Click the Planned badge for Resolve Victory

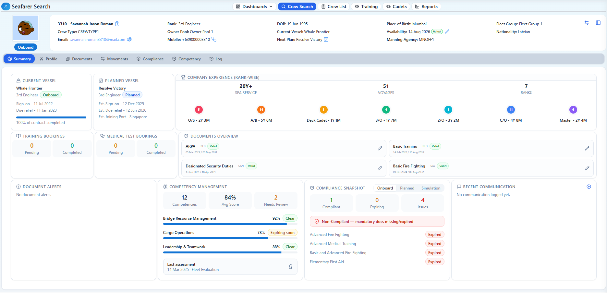132,95
